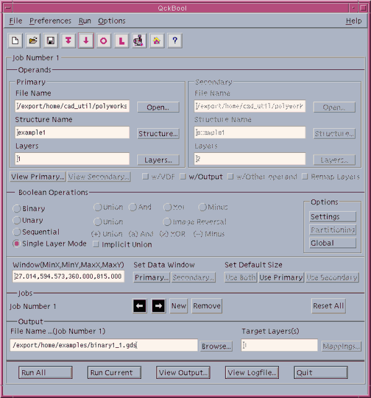
Task: Click Open... button for Primary file
Action: 158,107
